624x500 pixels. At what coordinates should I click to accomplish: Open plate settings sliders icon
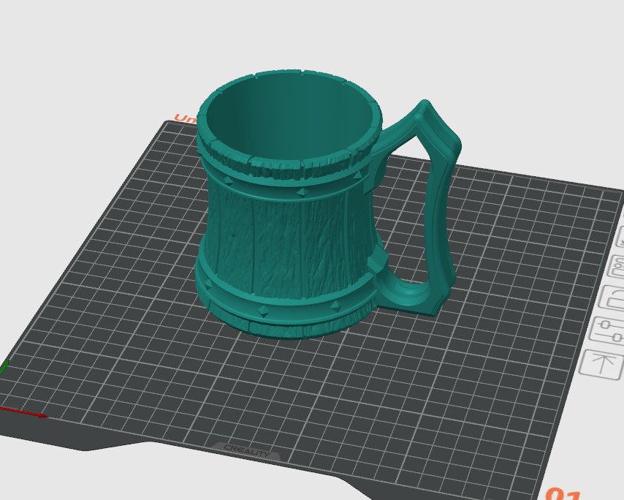coord(607,330)
